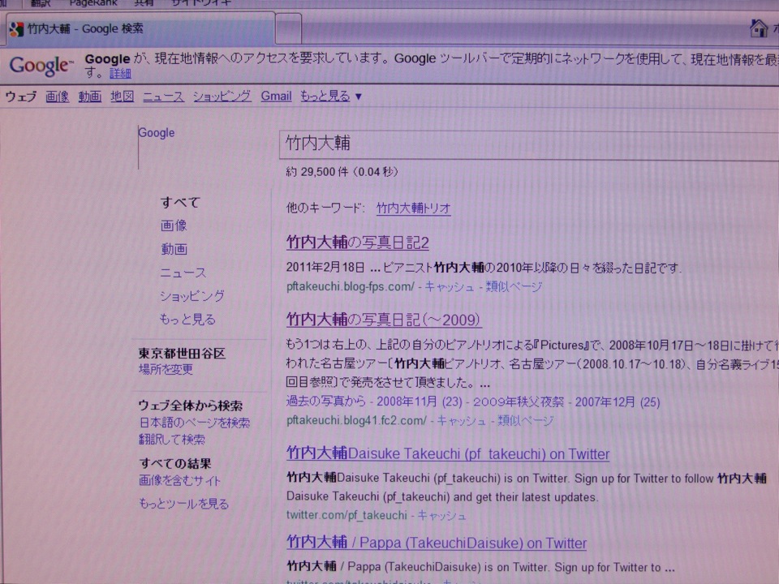Open 類似ページ for pftakeuchi.blog41.fc2.com result
This screenshot has height=584, width=779.
(526, 421)
